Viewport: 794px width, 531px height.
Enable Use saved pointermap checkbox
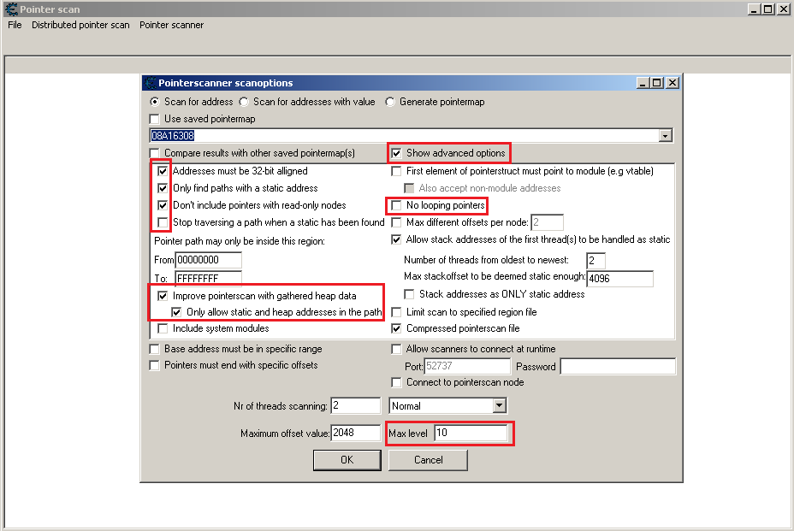coord(155,119)
